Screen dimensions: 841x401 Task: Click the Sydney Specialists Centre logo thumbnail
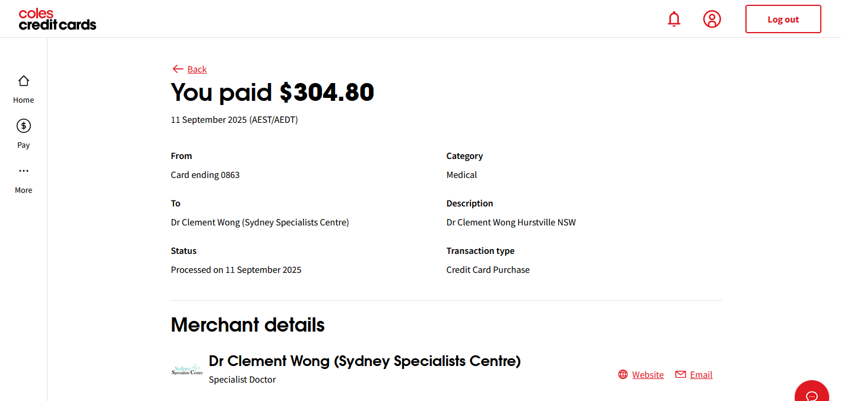point(187,370)
